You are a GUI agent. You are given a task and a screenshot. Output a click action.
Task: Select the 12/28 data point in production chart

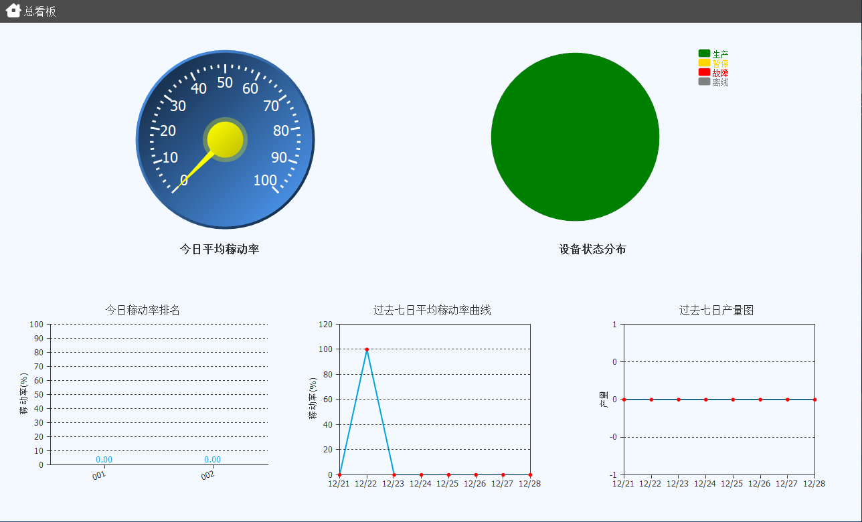(x=814, y=400)
